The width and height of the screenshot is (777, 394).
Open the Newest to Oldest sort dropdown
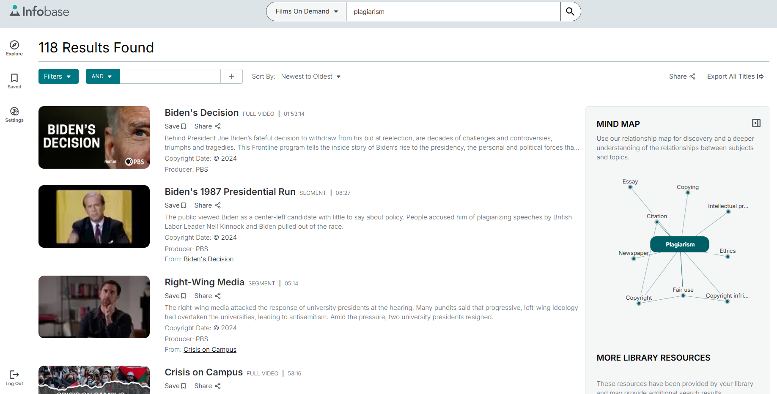(x=311, y=76)
